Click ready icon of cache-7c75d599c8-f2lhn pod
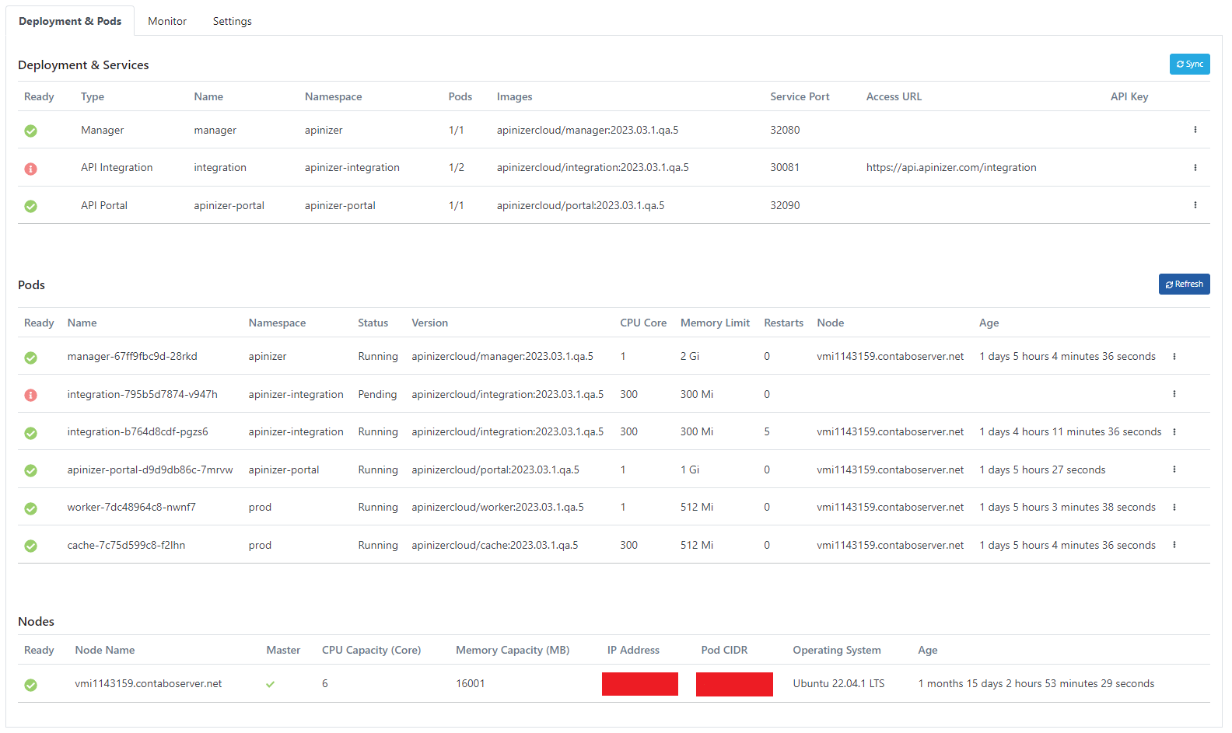The height and width of the screenshot is (733, 1232). (x=30, y=546)
